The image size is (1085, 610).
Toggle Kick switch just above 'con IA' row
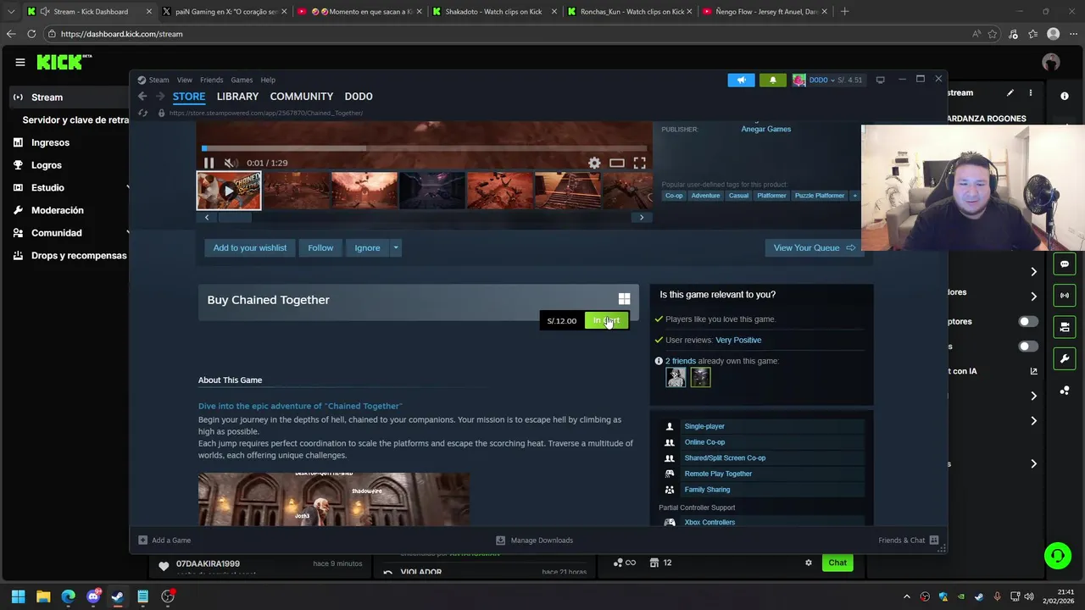(1027, 347)
